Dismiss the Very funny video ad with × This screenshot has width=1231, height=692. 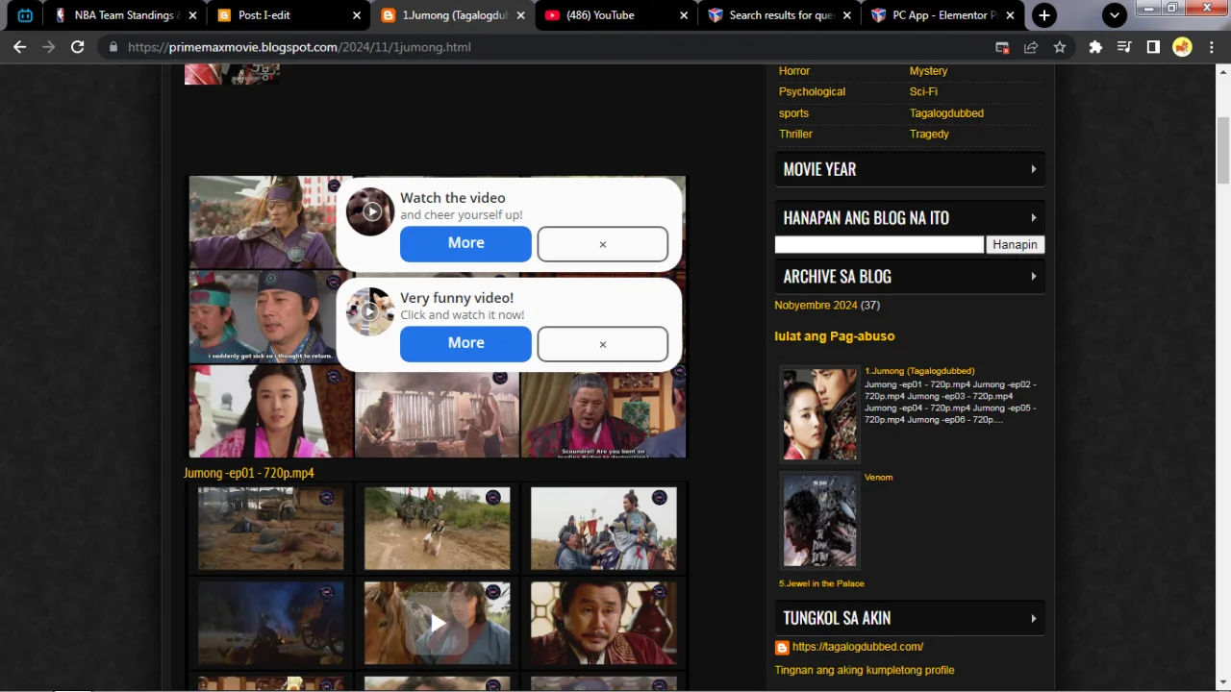tap(602, 344)
